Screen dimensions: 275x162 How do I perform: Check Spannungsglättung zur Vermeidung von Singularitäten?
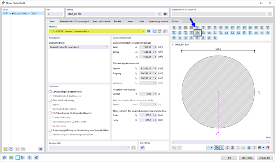point(50,130)
